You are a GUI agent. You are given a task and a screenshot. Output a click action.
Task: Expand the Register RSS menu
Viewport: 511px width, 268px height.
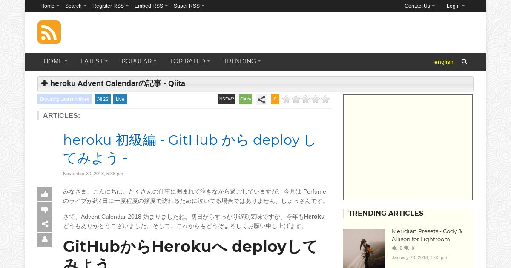pyautogui.click(x=110, y=6)
